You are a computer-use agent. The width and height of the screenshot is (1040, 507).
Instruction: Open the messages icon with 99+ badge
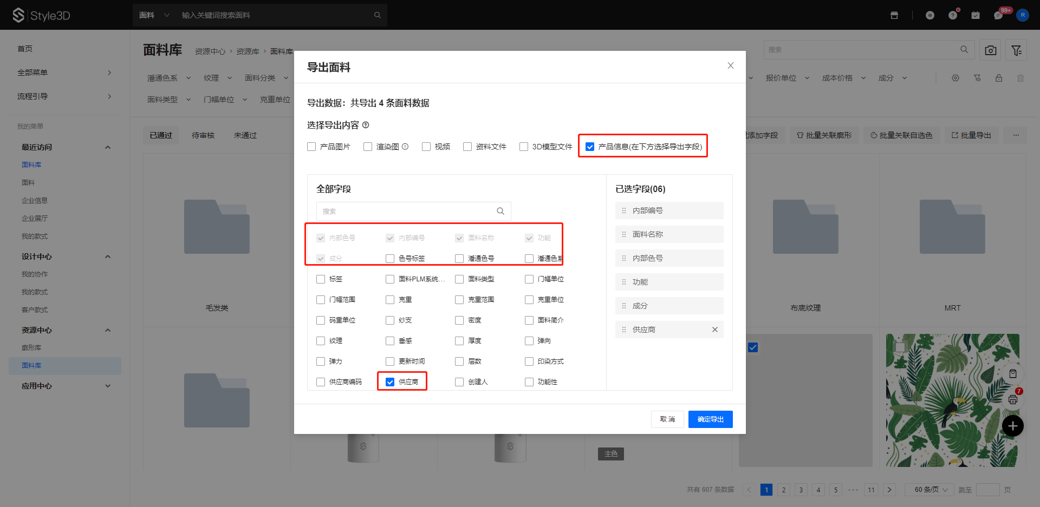998,15
